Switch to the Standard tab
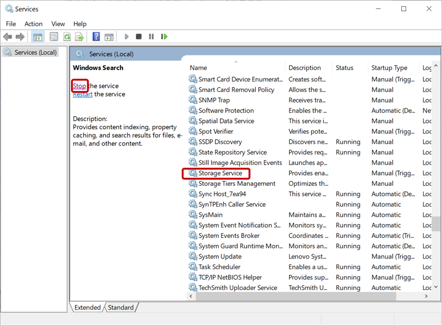 pyautogui.click(x=121, y=307)
